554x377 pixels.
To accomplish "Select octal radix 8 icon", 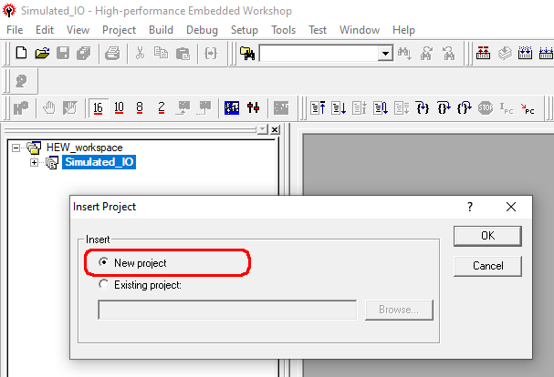I will click(x=140, y=107).
